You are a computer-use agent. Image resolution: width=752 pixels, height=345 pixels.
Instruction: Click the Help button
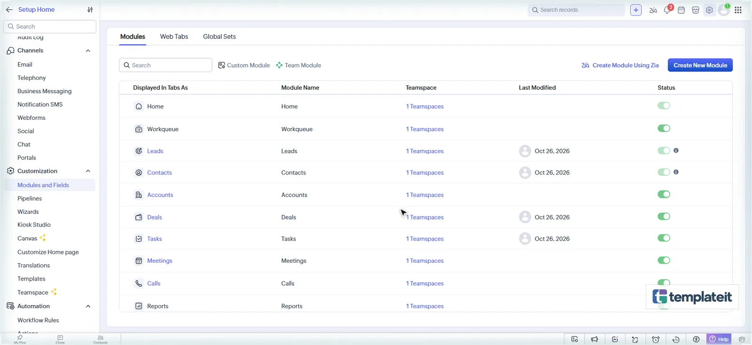pos(719,339)
